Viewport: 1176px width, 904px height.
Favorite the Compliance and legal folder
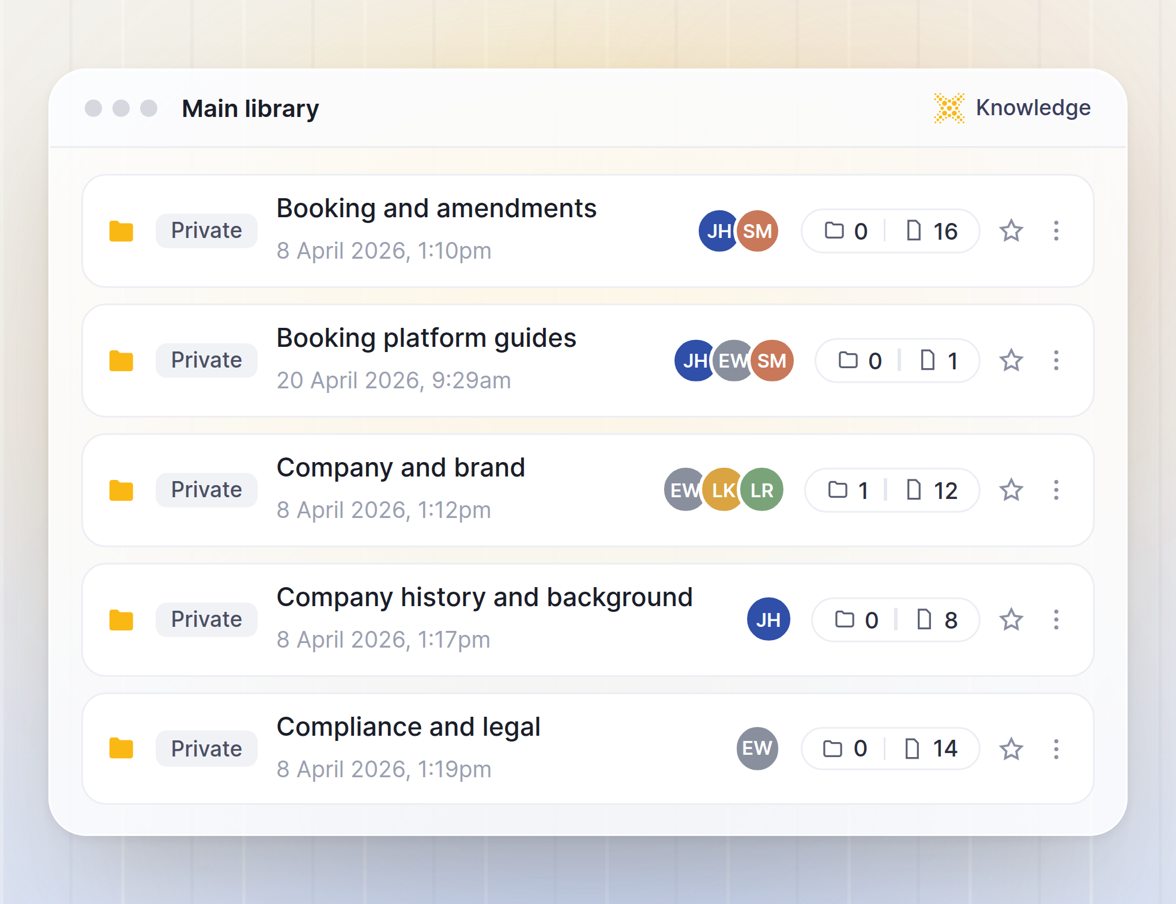1011,750
